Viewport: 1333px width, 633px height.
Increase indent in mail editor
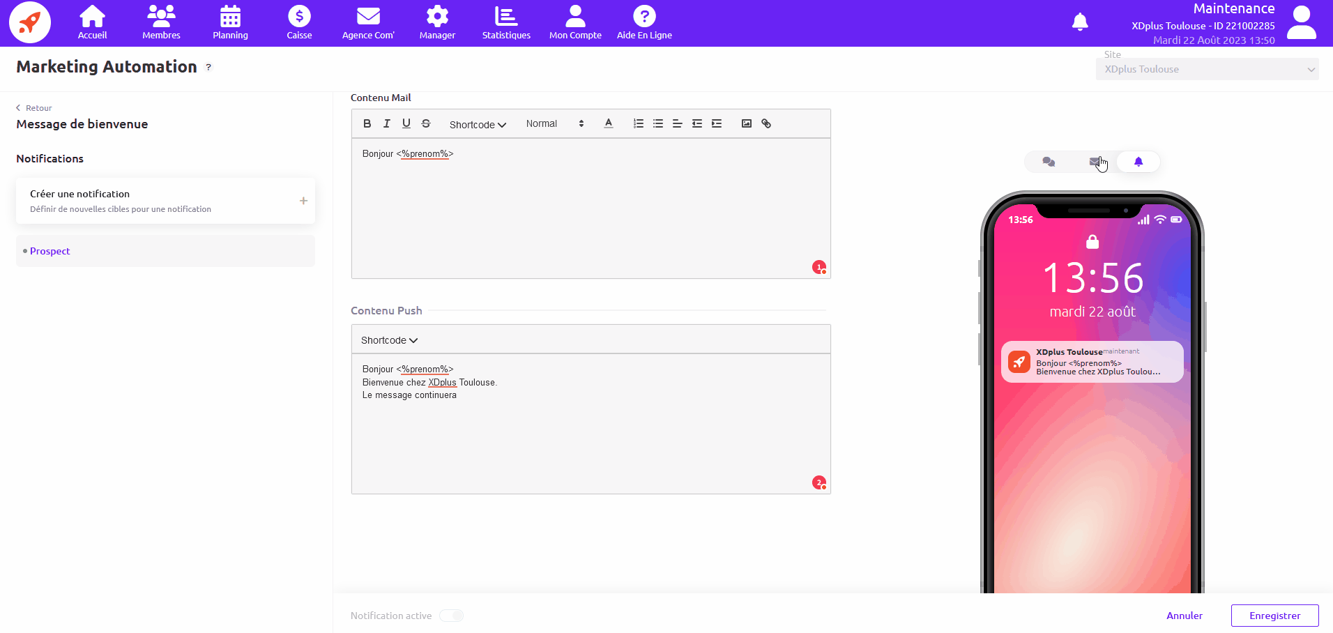coord(717,123)
